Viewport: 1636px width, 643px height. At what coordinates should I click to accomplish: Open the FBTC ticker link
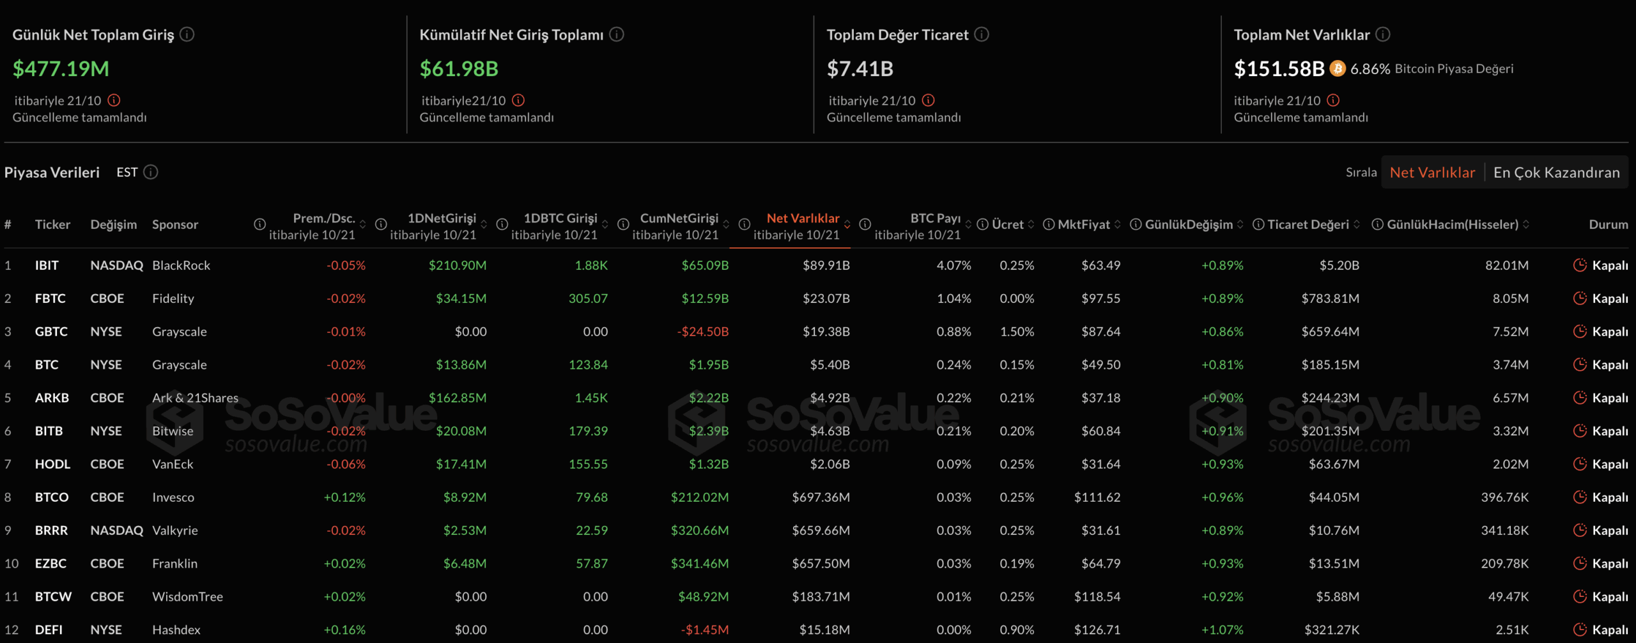tap(50, 298)
